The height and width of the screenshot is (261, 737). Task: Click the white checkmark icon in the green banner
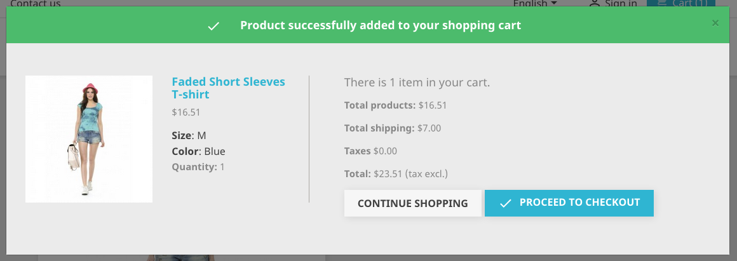(213, 26)
